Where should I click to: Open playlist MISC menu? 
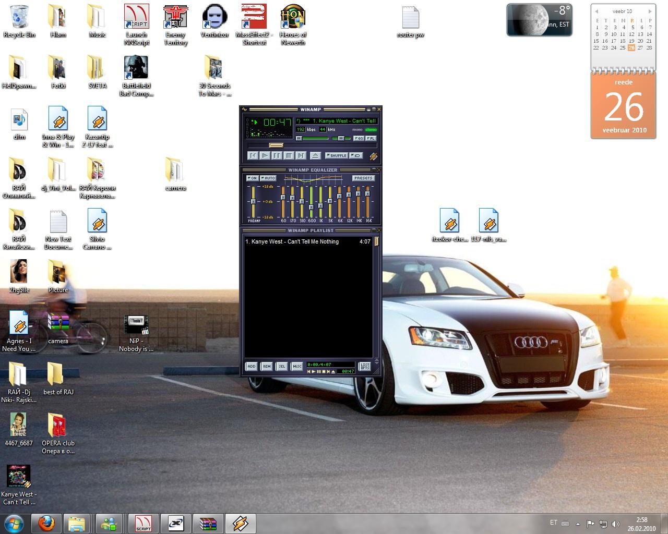297,366
